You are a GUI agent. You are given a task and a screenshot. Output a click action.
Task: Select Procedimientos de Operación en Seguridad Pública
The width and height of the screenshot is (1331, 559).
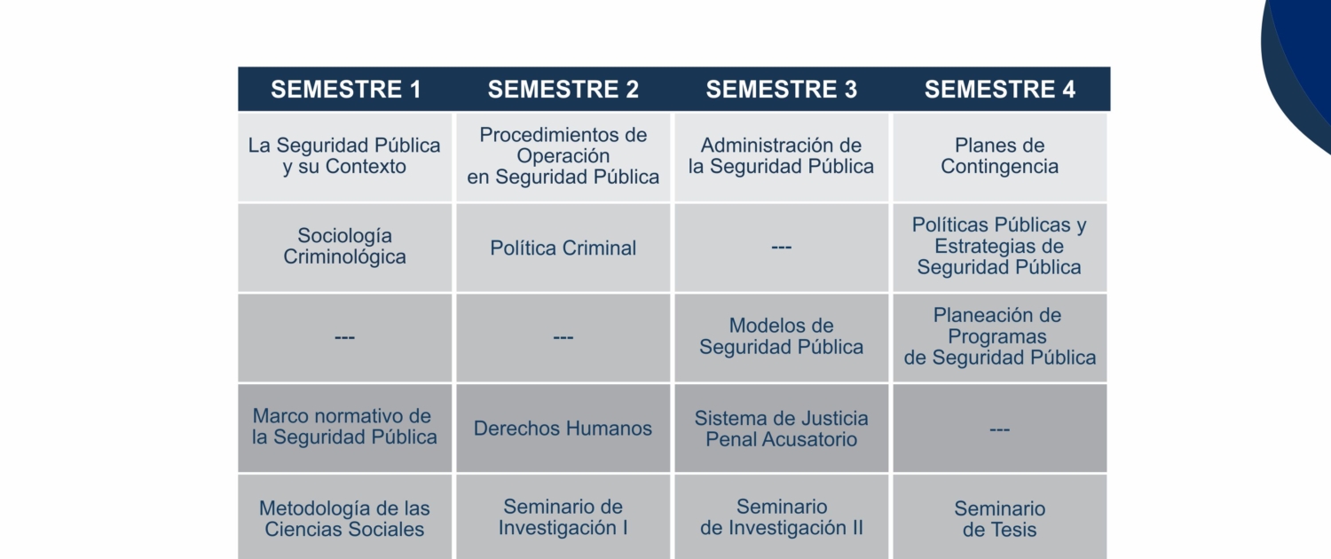pos(563,157)
